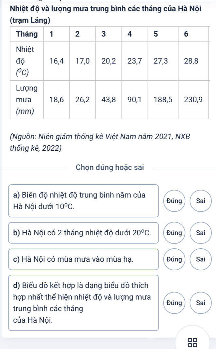Screen dimensions: 216x349
Task: Click statement d about biểu đồ kết hợp
Action: tap(84, 303)
